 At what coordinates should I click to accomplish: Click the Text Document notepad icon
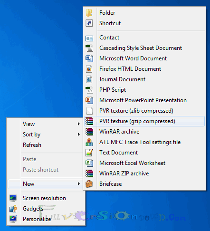(x=89, y=153)
